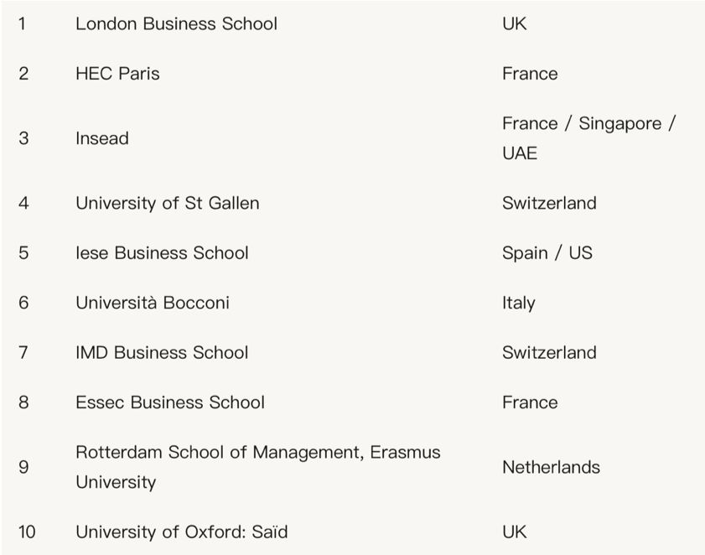Click IMD Business School name

click(x=162, y=352)
